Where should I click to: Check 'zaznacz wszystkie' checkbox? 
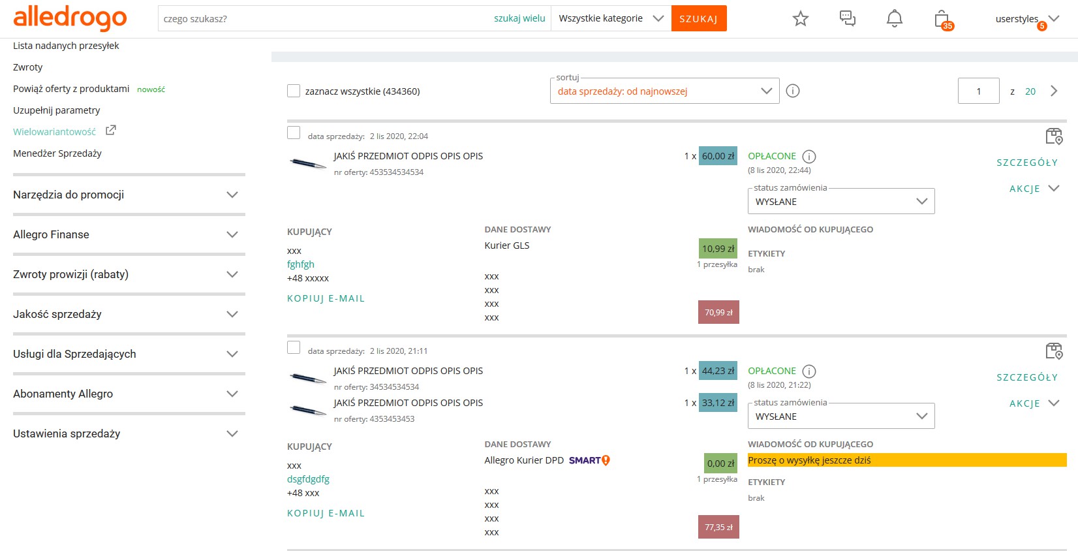tap(294, 91)
